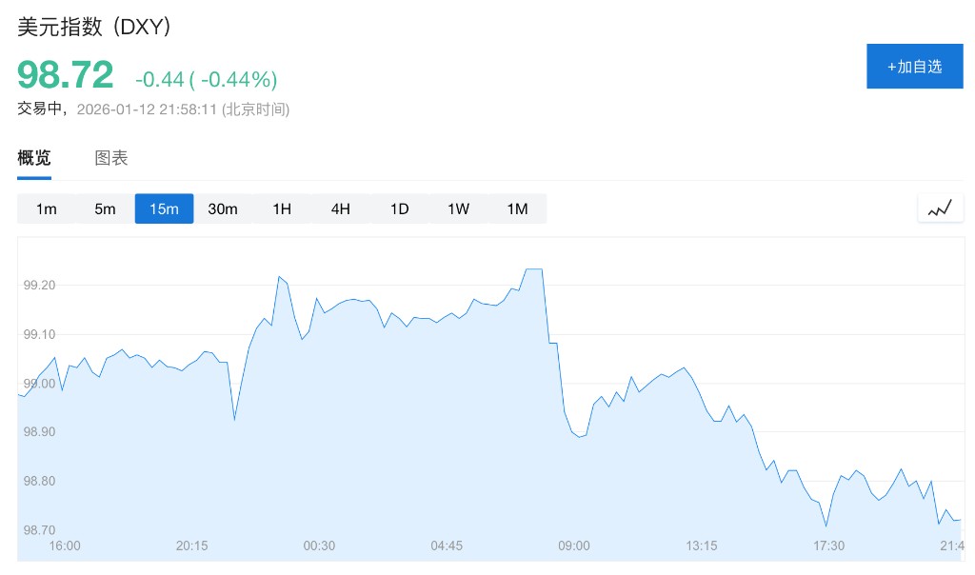Click the 17:30 time axis label
This screenshot has height=575, width=975.
tap(828, 545)
